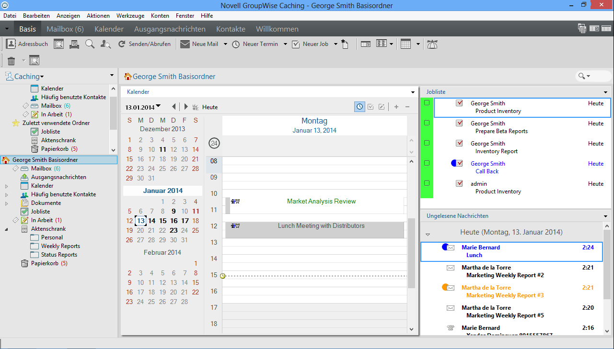Open the Adressbuch address book icon
This screenshot has width=614, height=349.
click(x=11, y=44)
